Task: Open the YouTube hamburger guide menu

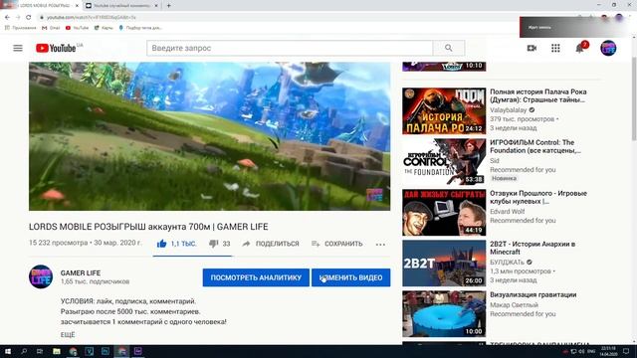Action: (x=18, y=48)
